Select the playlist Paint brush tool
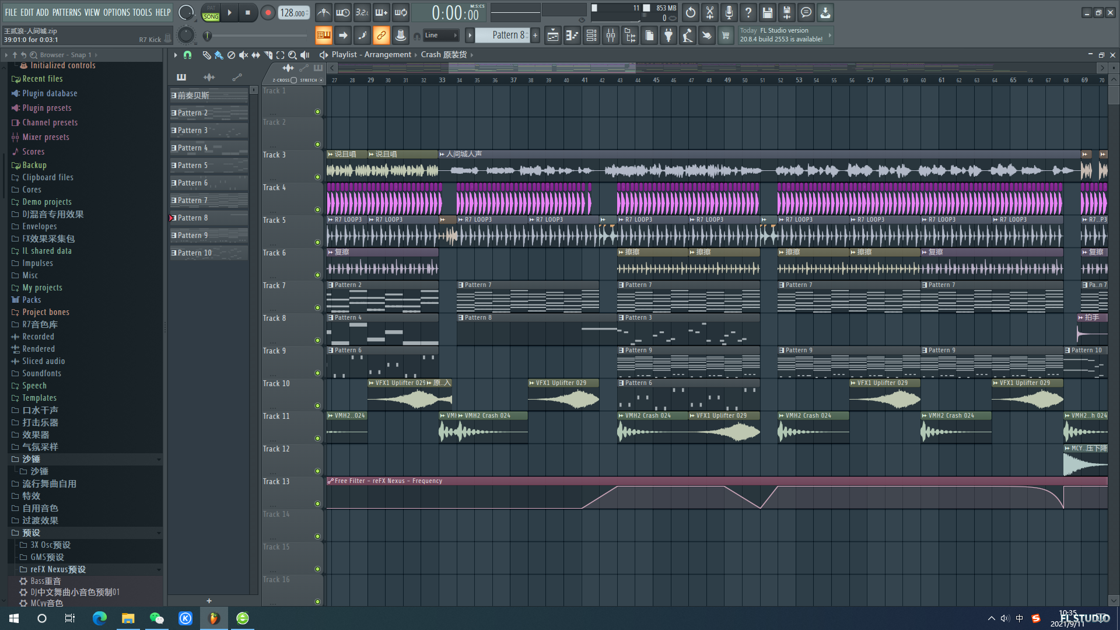 219,55
